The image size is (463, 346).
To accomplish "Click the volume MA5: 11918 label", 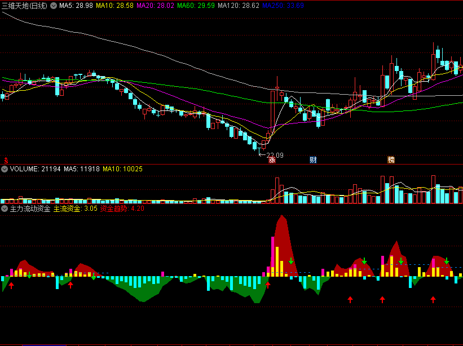I will click(x=82, y=169).
